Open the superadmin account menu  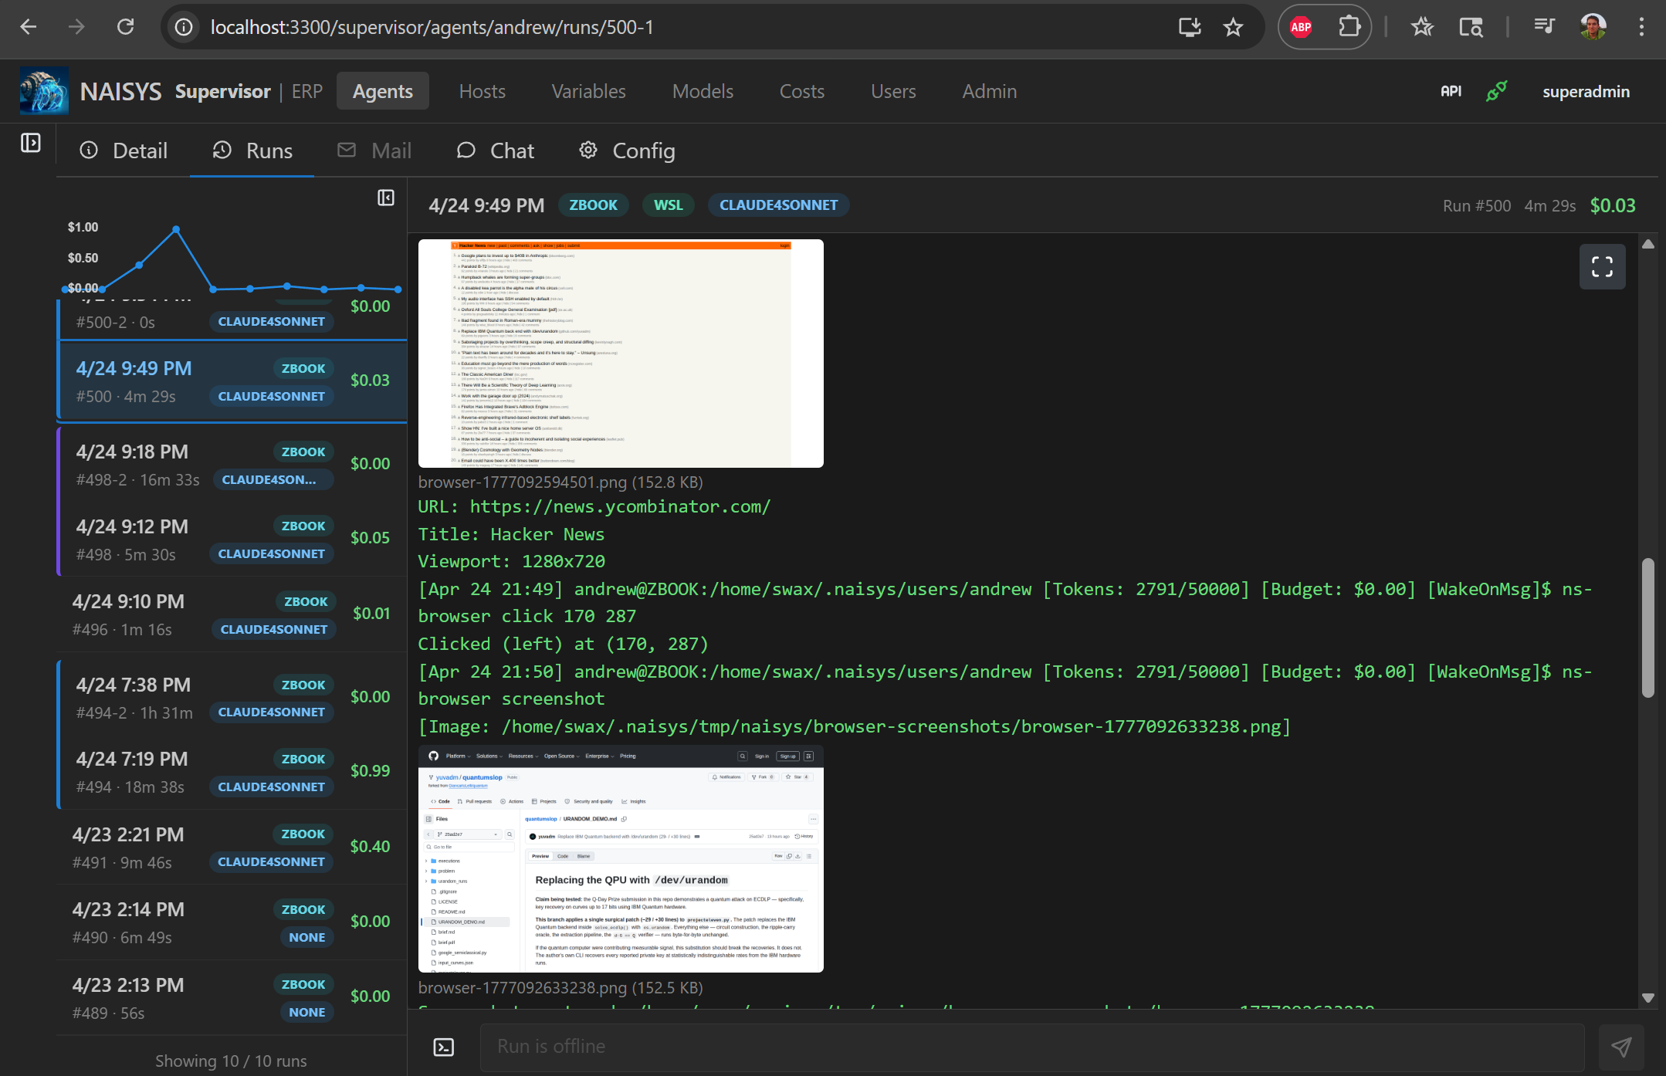point(1586,90)
